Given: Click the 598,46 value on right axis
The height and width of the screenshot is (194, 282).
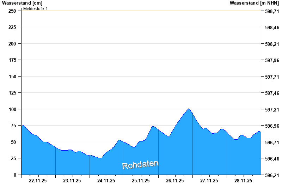Looking at the screenshot, I should (272, 28).
